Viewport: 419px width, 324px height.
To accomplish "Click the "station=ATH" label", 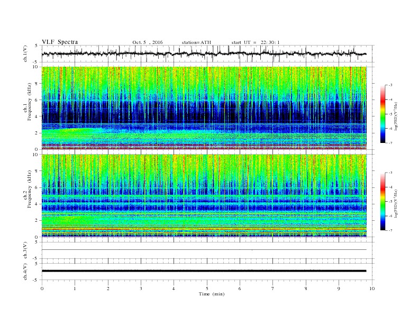I will (196, 42).
